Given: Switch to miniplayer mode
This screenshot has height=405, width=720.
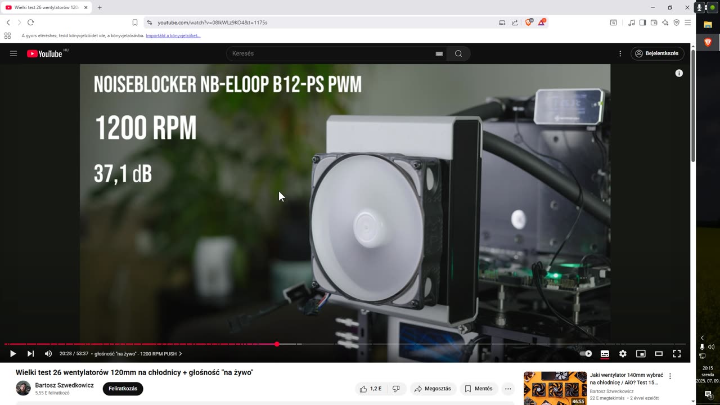Looking at the screenshot, I should click(641, 354).
